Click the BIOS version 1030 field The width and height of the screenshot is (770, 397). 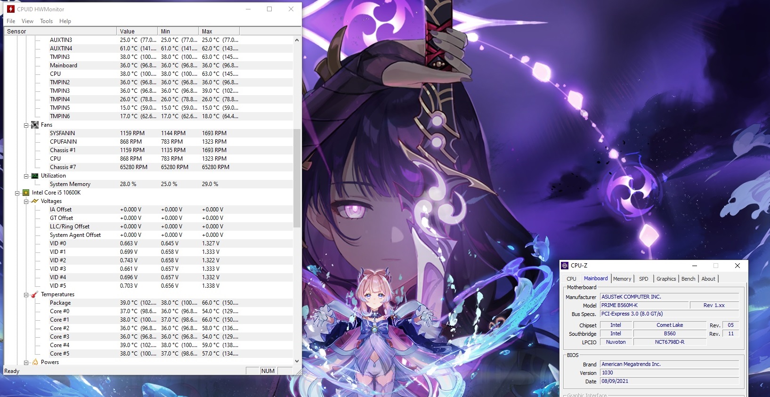coord(669,373)
